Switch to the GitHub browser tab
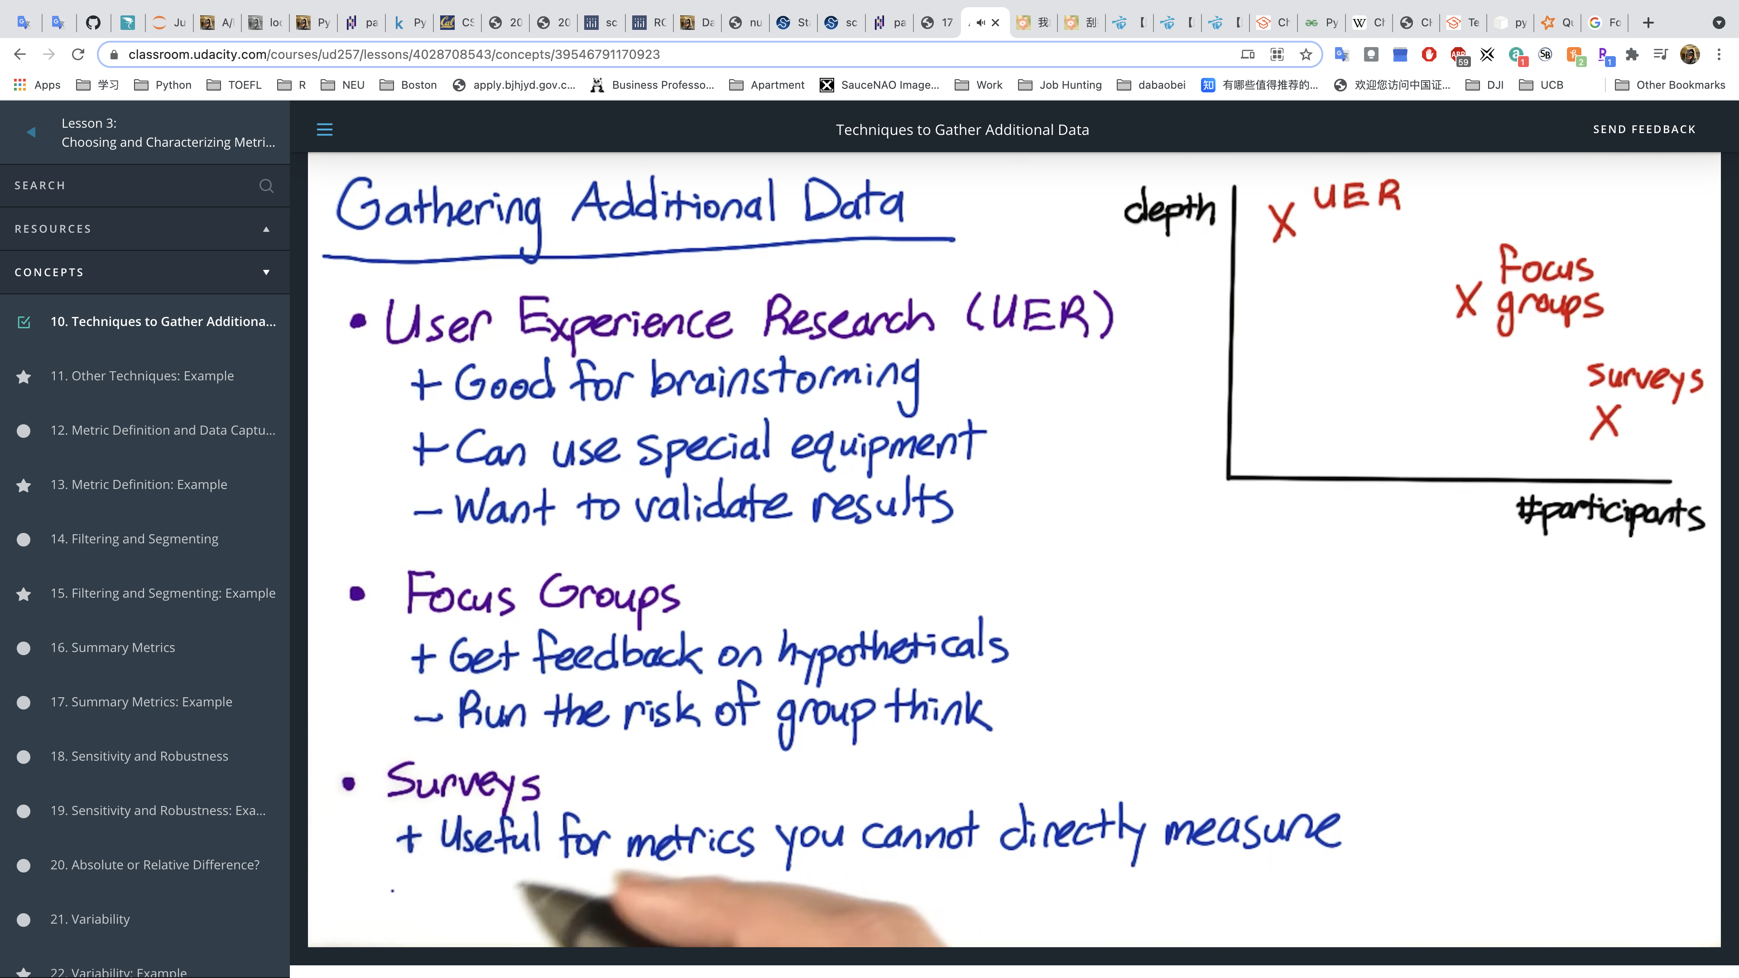 (x=93, y=23)
